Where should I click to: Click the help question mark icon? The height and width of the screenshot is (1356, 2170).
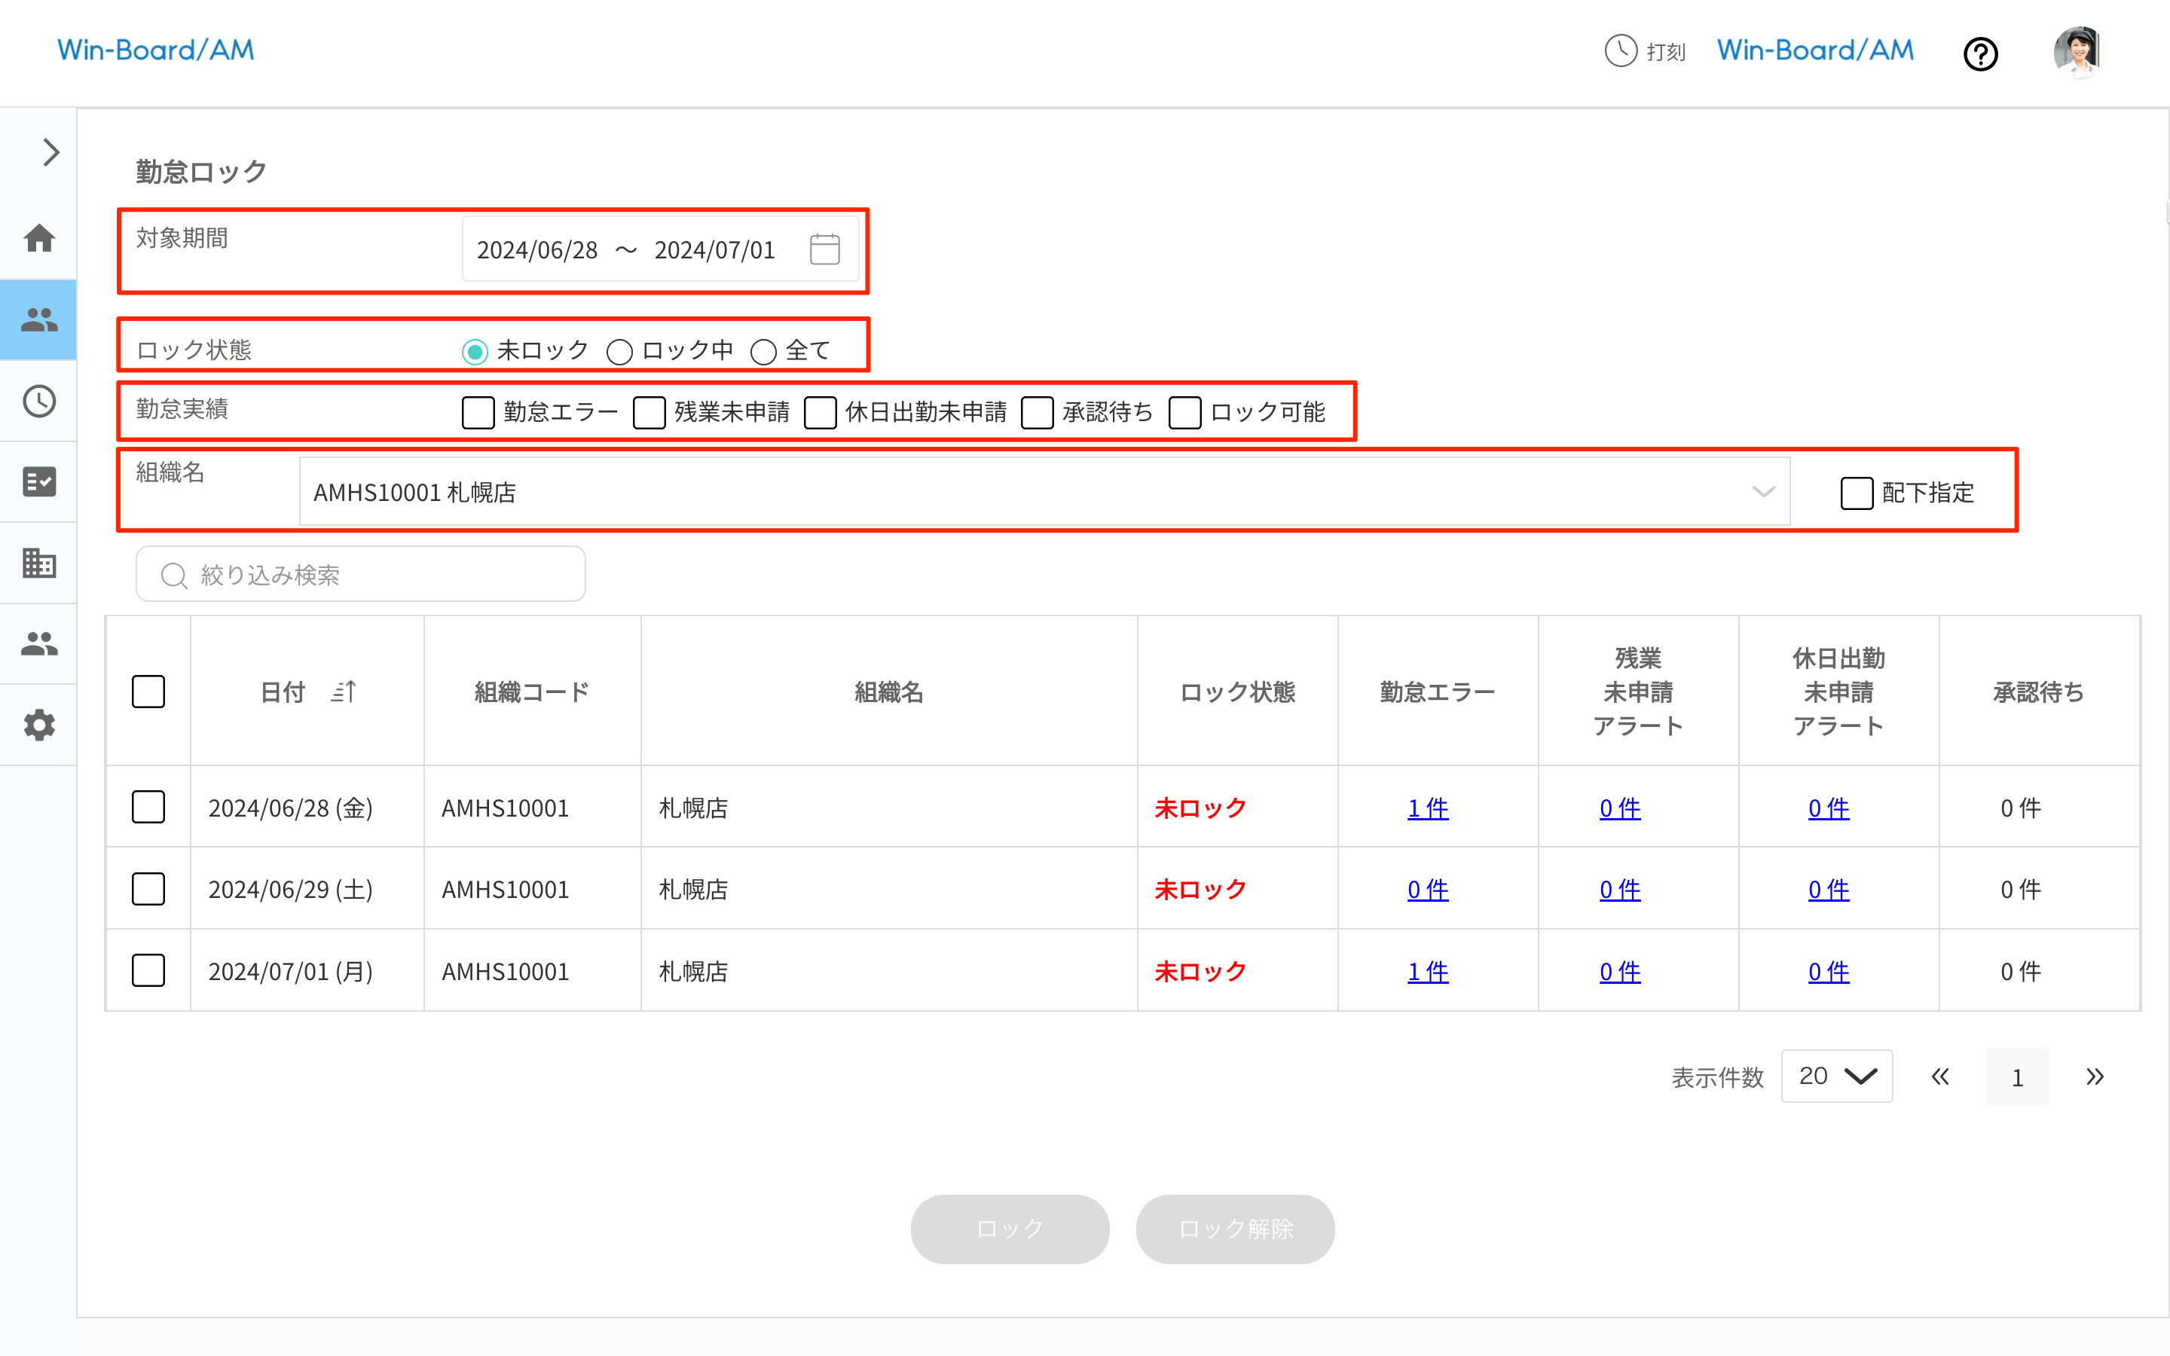[1980, 53]
